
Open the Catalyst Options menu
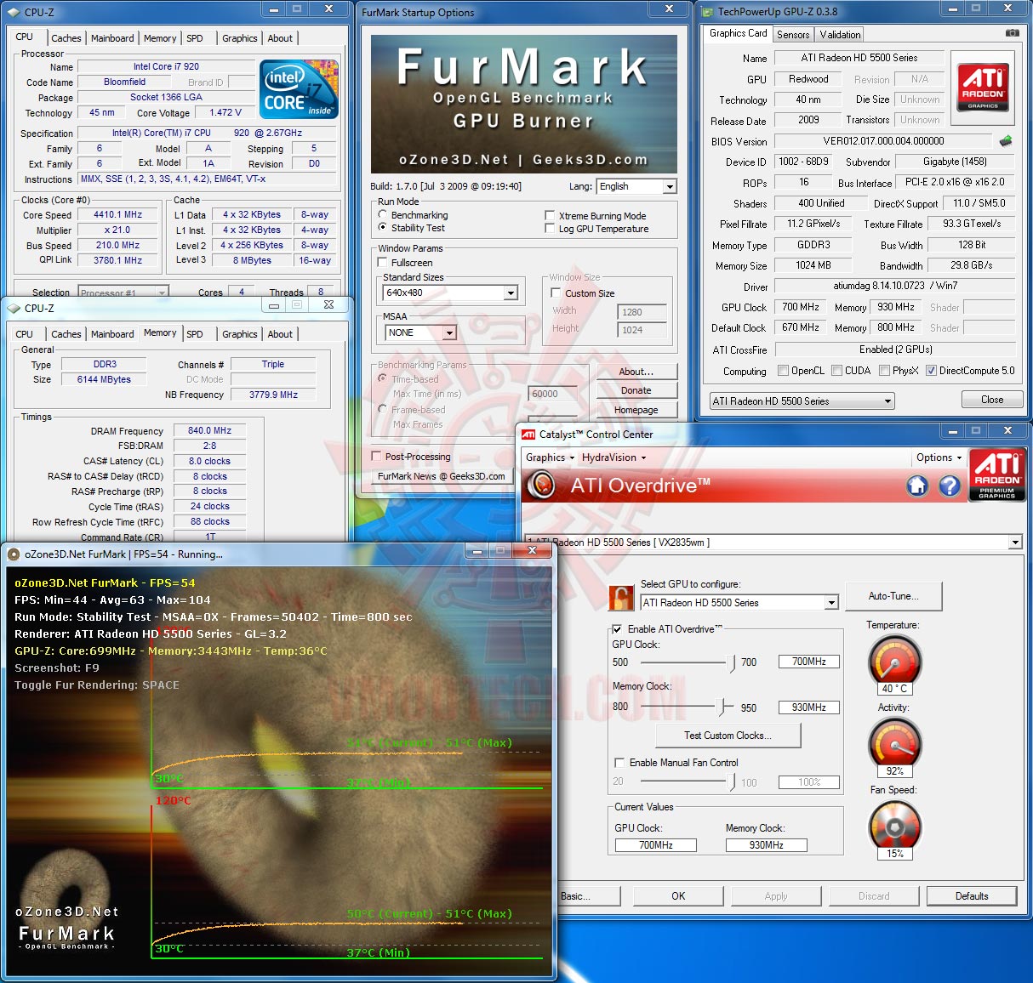939,457
